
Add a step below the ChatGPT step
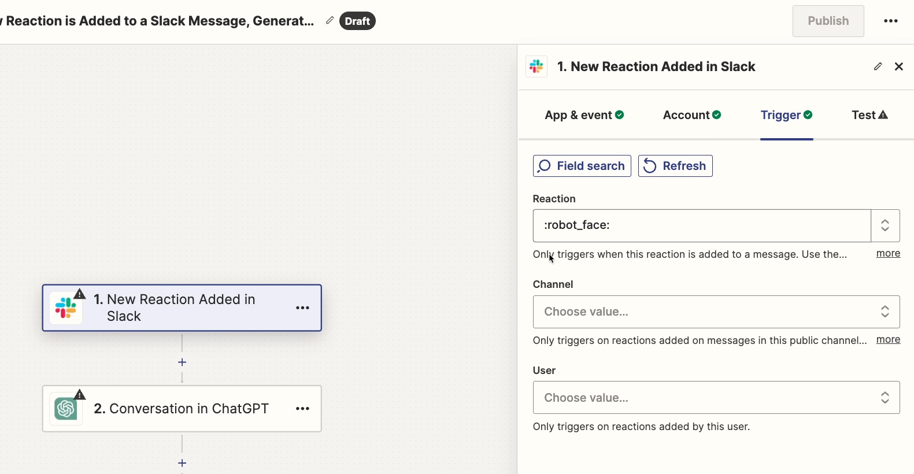(x=182, y=463)
